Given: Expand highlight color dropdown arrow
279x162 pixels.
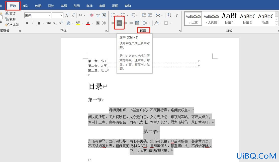Looking at the screenshot, I should 83,23.
